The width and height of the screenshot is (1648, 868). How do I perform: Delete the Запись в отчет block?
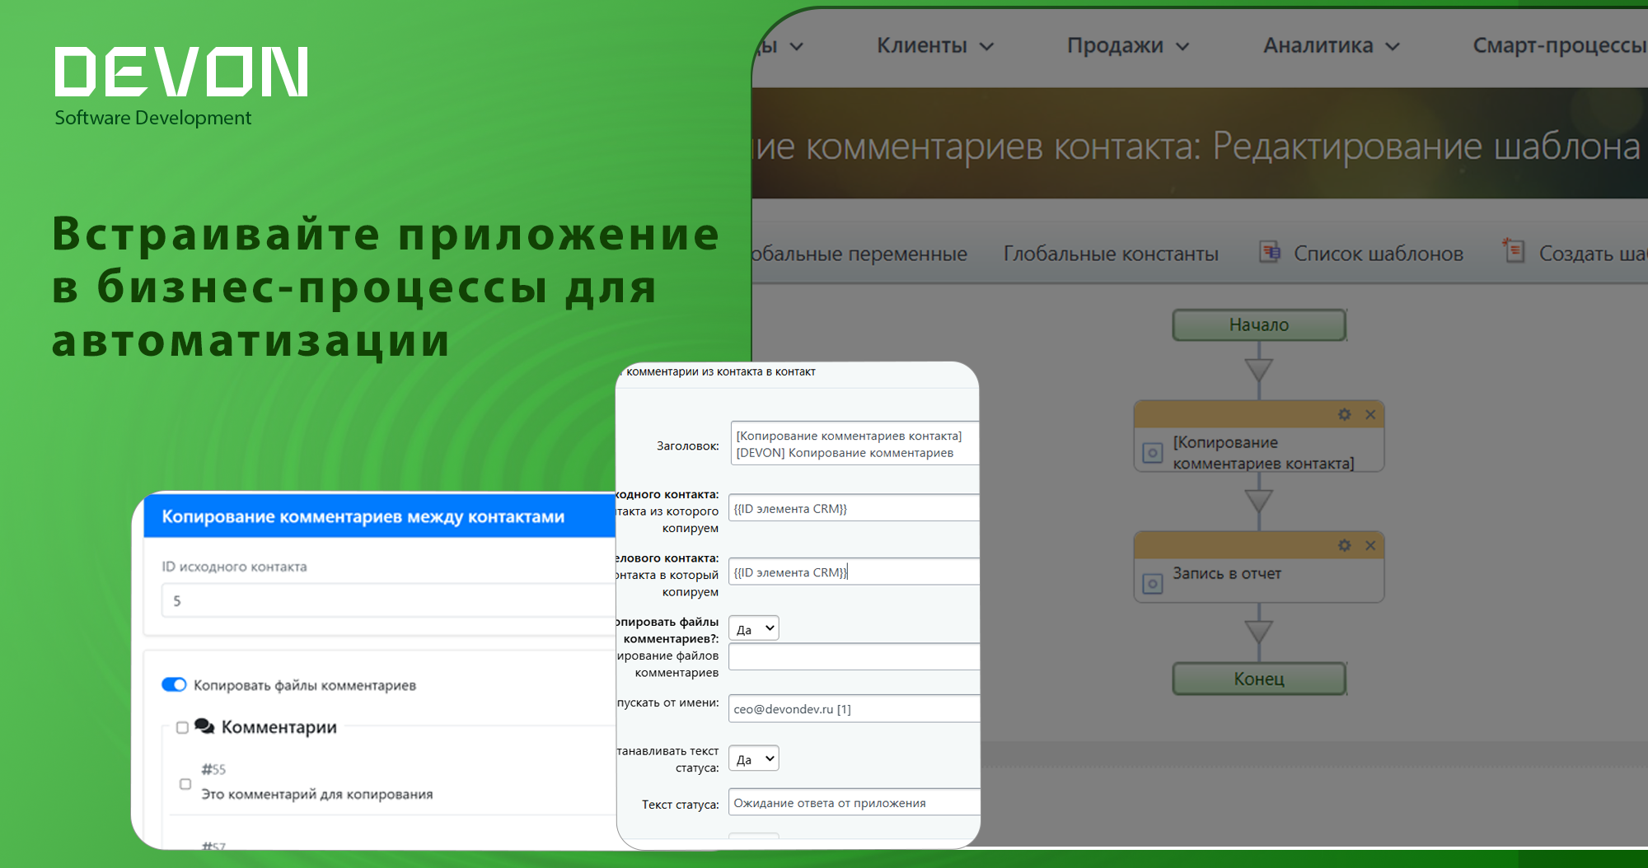click(x=1370, y=545)
